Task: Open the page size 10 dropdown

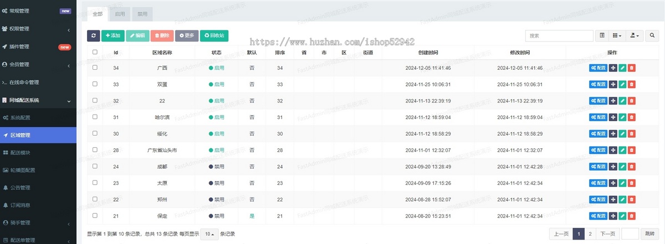Action: 209,234
